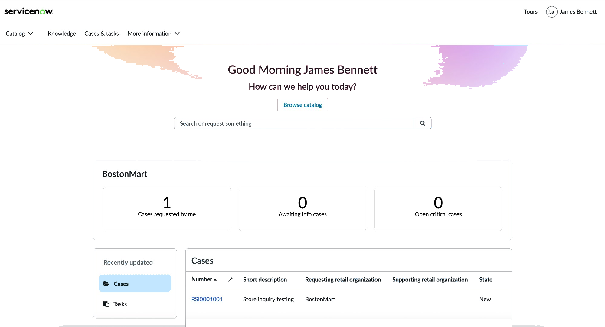Open the Cases requested by me card
Viewport: 605px width, 327px height.
pyautogui.click(x=167, y=209)
